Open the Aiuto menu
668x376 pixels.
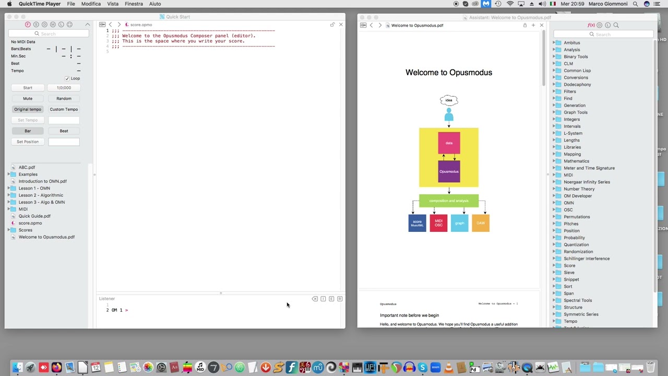(x=155, y=4)
